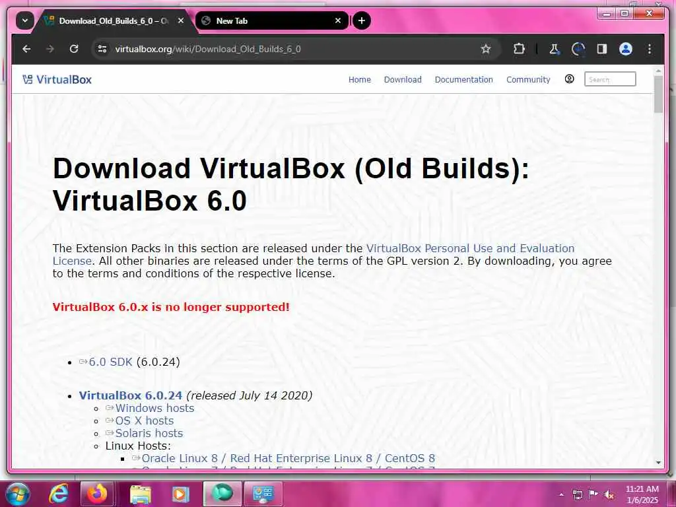Image resolution: width=676 pixels, height=507 pixels.
Task: Open Action Center flag icon
Action: [593, 494]
